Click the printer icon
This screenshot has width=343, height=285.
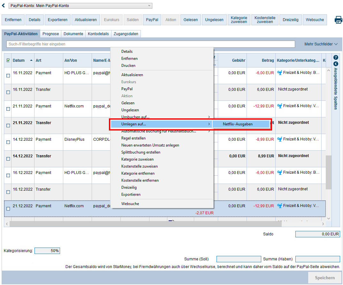point(338,20)
